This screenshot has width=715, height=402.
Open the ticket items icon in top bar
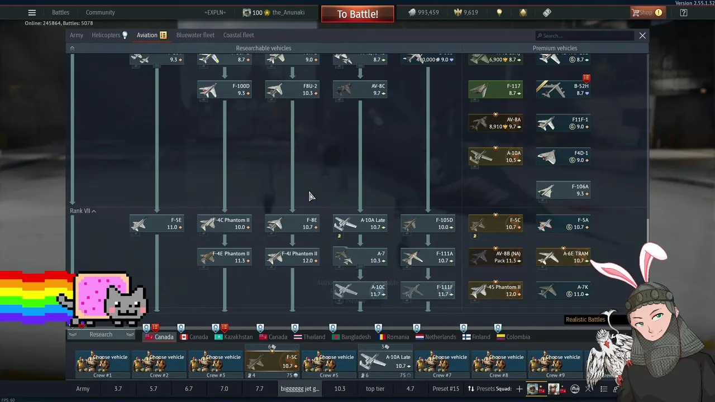coord(547,12)
